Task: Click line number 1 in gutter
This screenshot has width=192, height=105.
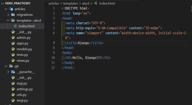Action: coord(54,8)
